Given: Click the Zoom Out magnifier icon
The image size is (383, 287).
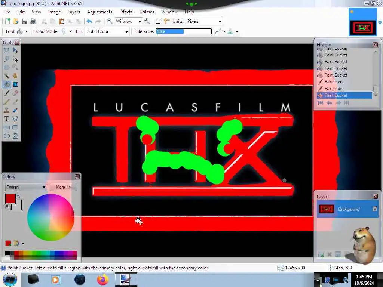Looking at the screenshot, I should click(110, 21).
